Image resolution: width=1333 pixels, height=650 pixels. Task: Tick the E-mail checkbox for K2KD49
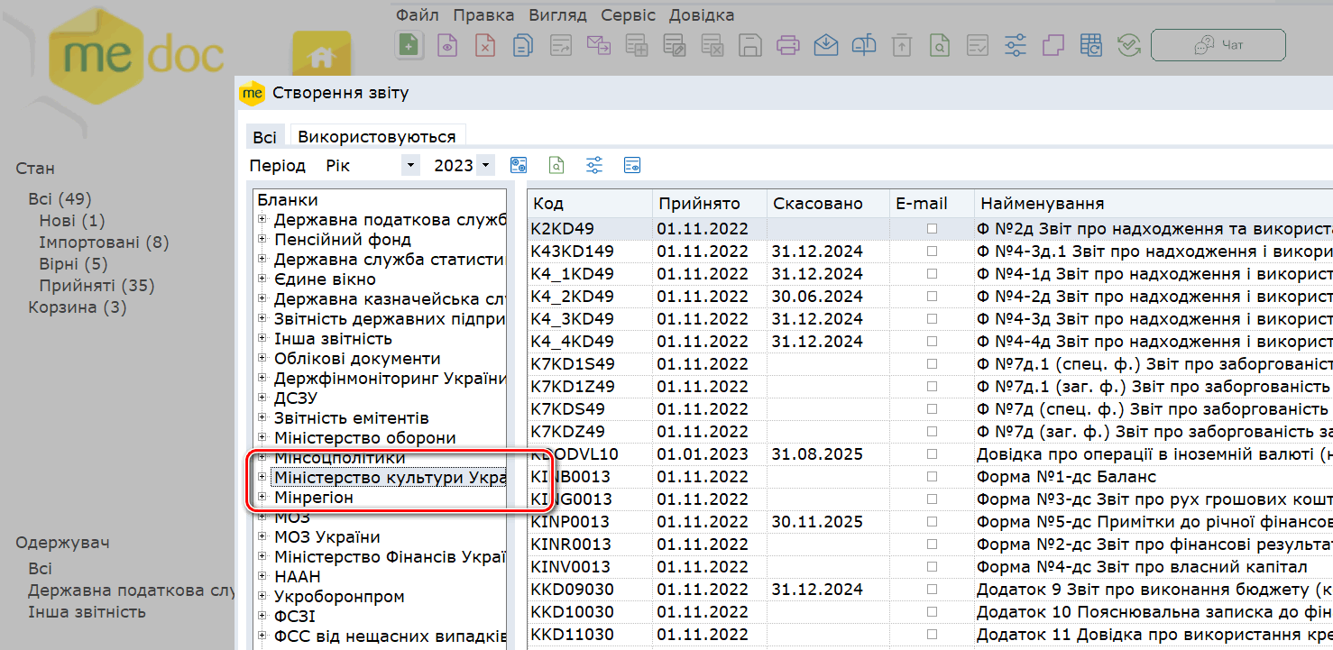pos(932,229)
